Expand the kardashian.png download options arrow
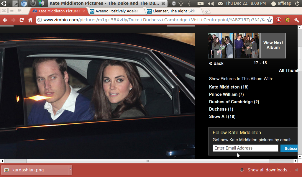 click(70, 169)
